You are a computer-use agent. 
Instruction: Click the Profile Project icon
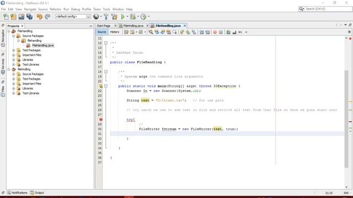click(x=143, y=16)
